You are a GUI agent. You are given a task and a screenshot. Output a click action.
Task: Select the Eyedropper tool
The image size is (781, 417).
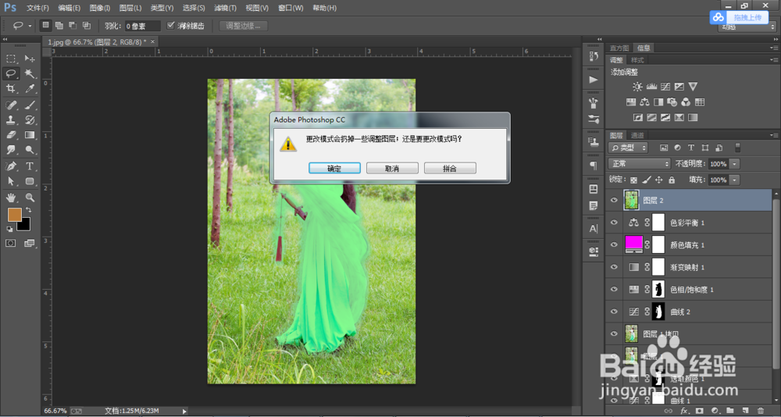30,89
